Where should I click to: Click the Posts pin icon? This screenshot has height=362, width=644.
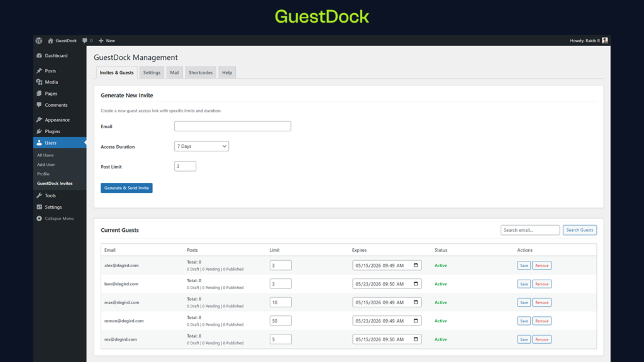coord(39,70)
